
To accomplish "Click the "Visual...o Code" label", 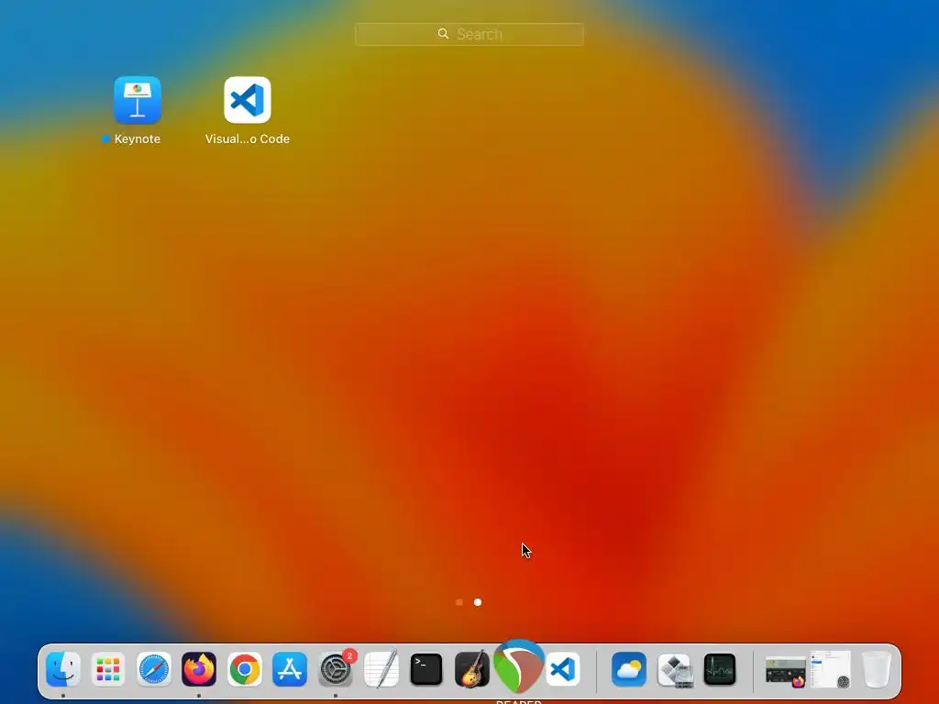I will (248, 139).
